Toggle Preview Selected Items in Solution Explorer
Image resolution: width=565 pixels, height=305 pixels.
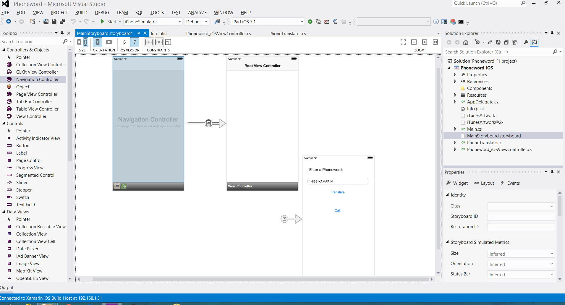click(x=534, y=42)
